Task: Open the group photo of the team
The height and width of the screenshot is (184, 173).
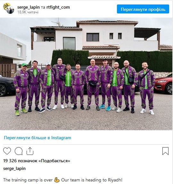Action: [86, 74]
